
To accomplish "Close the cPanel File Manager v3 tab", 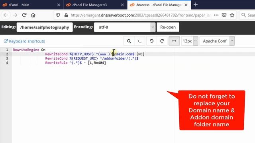I will 122,5.
